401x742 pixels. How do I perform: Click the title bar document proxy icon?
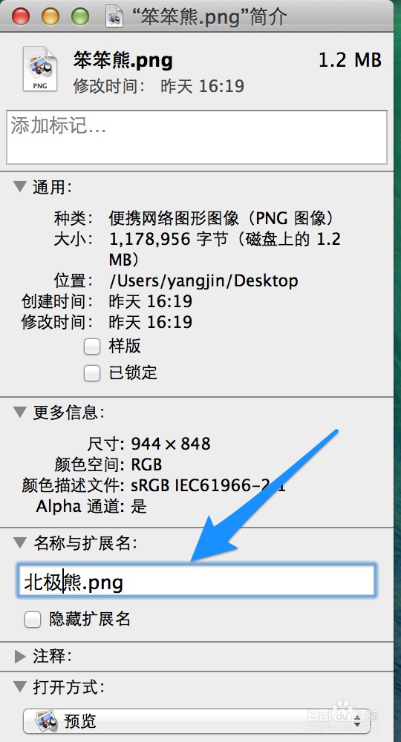click(x=114, y=16)
